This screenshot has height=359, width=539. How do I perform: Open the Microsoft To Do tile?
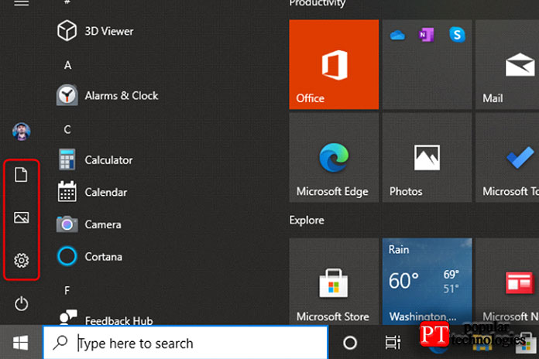507,157
